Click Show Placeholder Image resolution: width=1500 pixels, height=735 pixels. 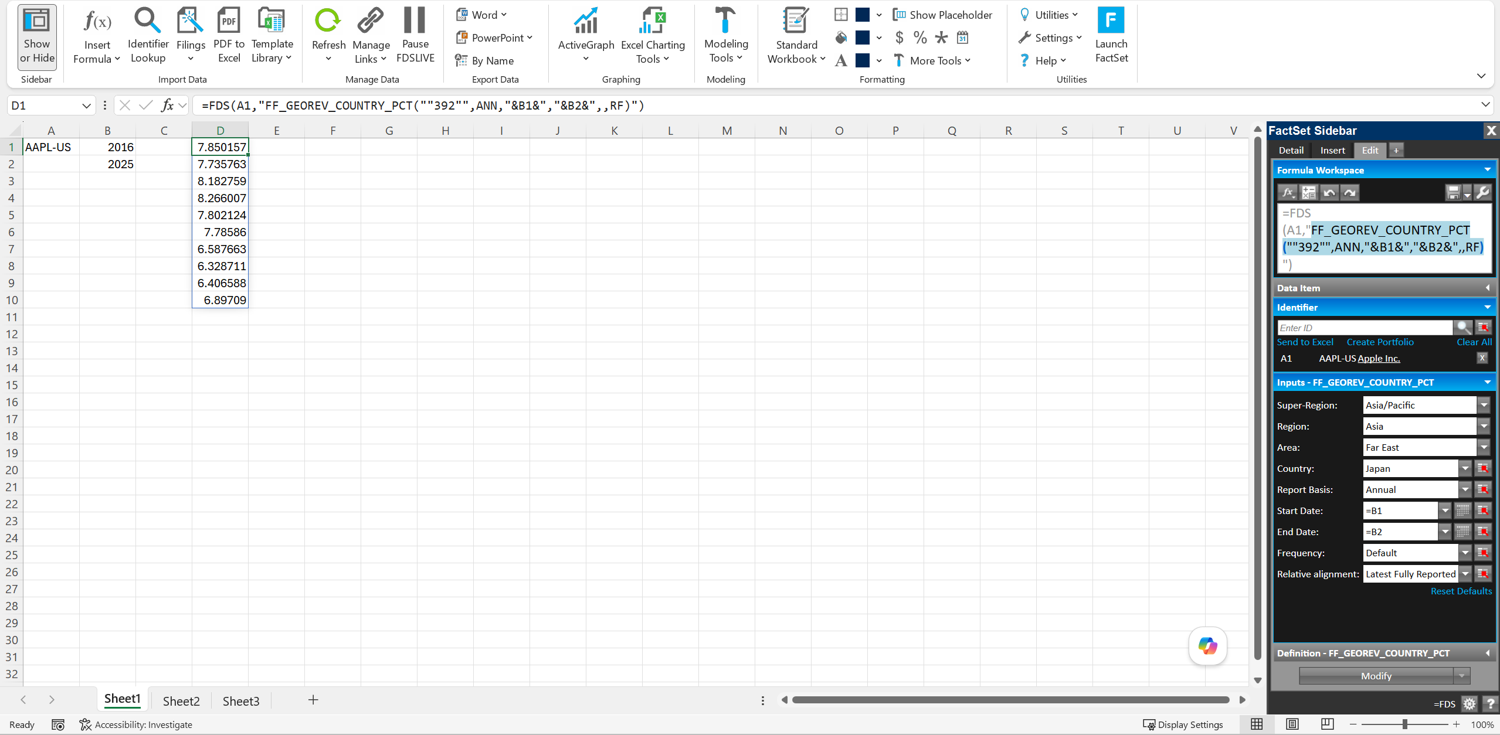pyautogui.click(x=942, y=15)
